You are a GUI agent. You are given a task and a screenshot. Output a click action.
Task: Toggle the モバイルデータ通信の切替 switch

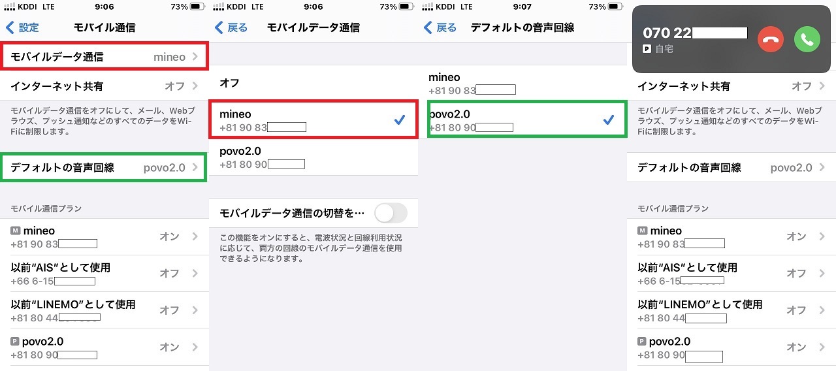[x=391, y=213]
